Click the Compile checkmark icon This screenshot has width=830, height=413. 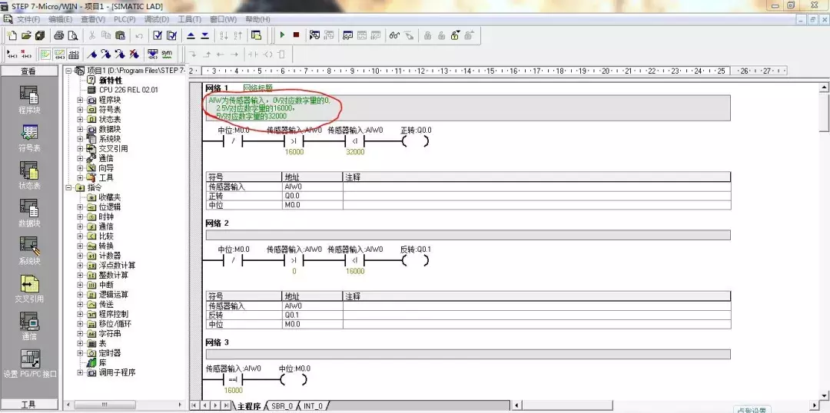158,35
